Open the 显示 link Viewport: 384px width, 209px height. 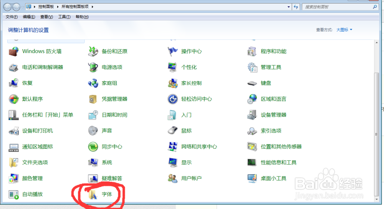tap(186, 163)
